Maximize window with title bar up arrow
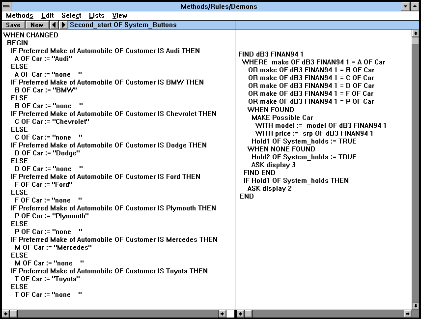The image size is (421, 319). 415,6
